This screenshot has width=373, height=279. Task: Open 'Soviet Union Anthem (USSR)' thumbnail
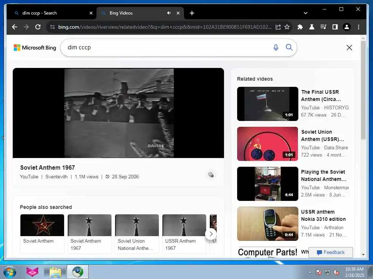point(267,144)
